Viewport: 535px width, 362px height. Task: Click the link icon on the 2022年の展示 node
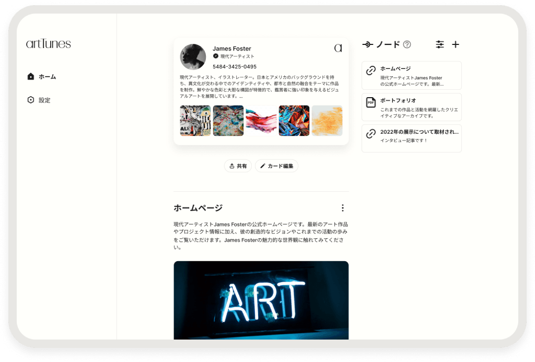370,133
